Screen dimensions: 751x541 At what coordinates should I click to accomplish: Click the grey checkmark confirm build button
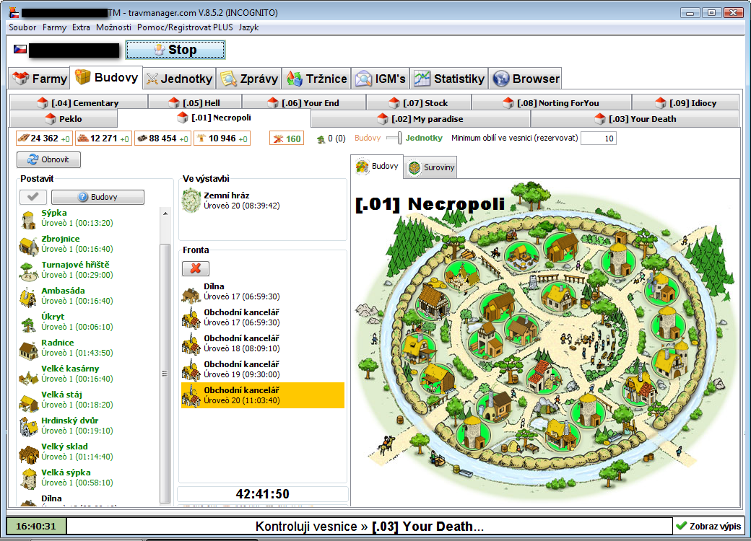(x=33, y=197)
